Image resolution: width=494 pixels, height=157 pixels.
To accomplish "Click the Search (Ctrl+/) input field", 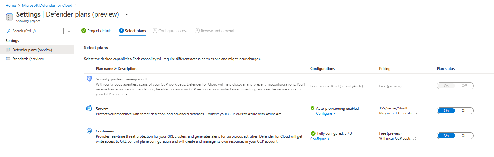I will [x=35, y=31].
